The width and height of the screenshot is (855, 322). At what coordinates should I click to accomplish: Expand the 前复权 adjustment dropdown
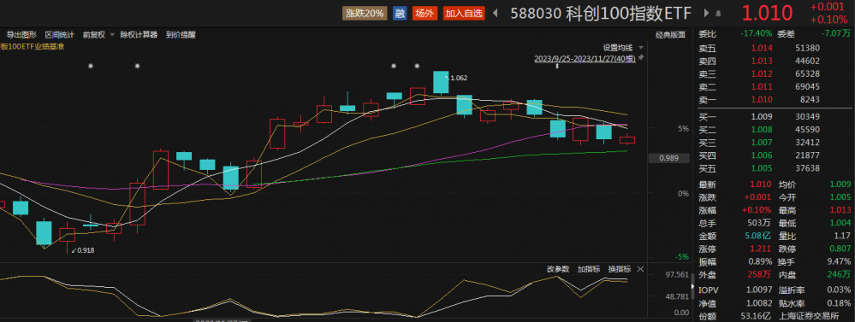tap(112, 35)
